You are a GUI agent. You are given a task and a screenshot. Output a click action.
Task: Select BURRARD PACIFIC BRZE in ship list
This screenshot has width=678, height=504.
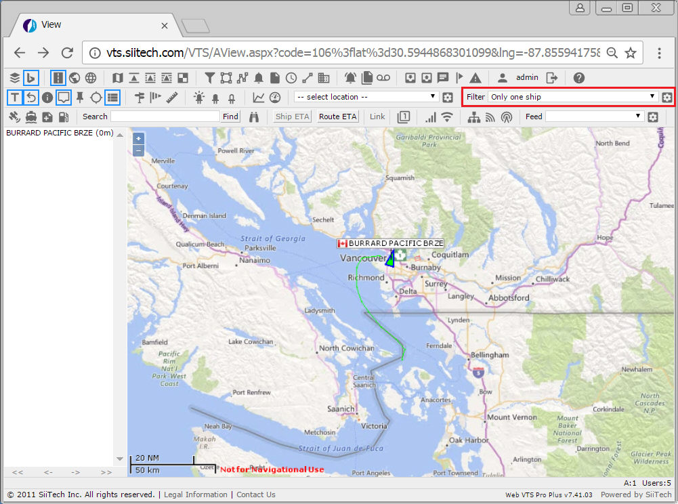tap(59, 133)
